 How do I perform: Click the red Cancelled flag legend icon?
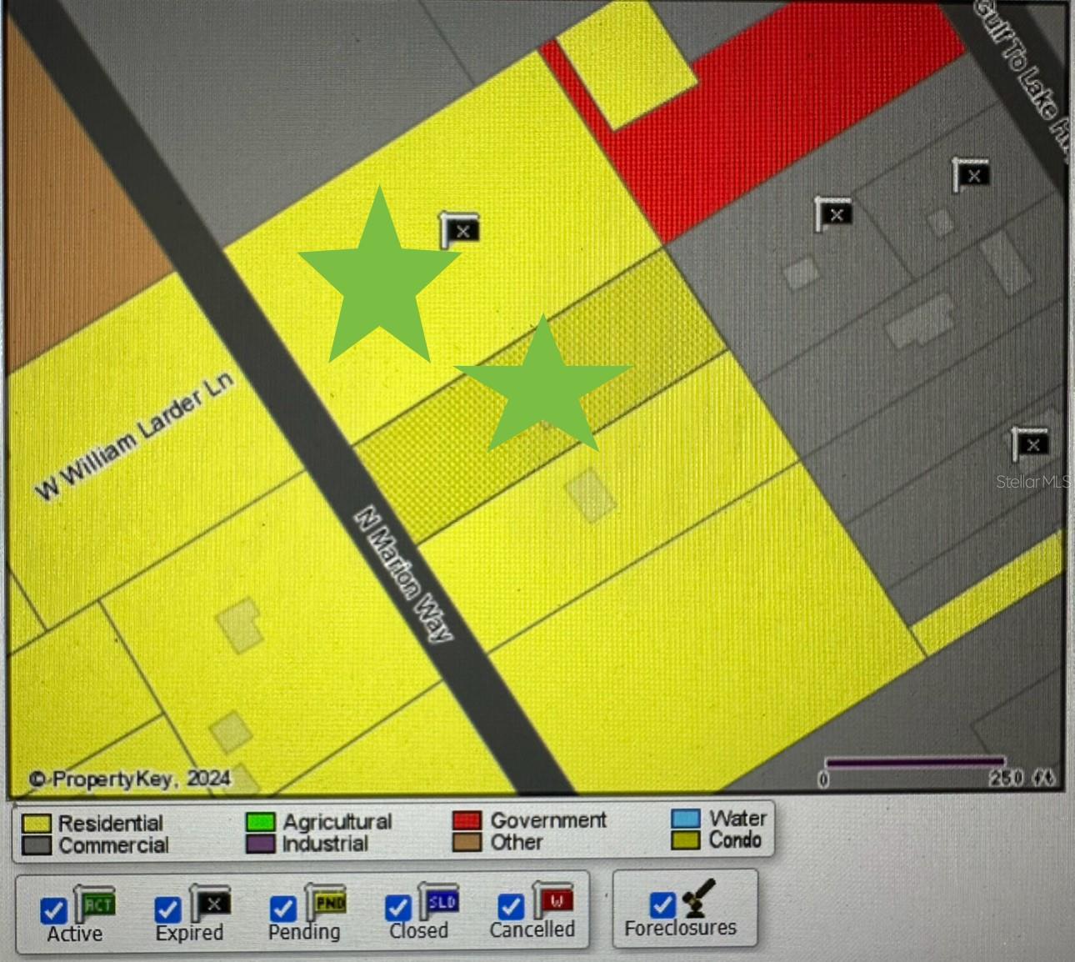point(554,900)
